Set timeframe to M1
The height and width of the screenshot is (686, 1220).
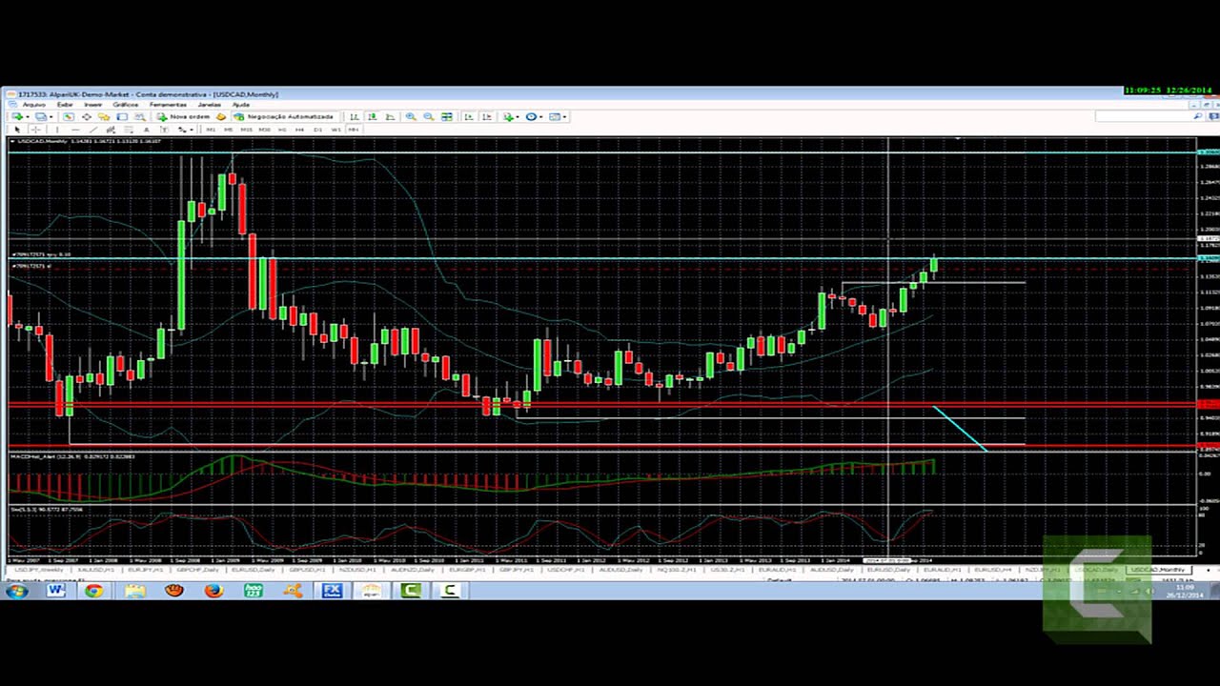[211, 130]
